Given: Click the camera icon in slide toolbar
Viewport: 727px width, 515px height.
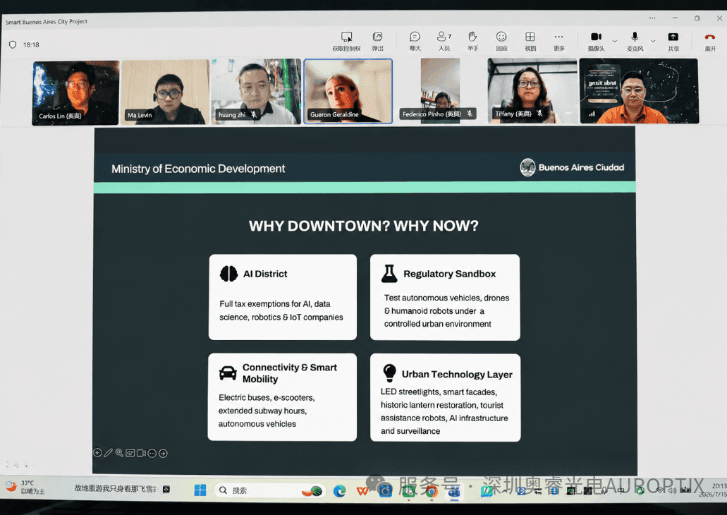Looking at the screenshot, I should point(141,453).
